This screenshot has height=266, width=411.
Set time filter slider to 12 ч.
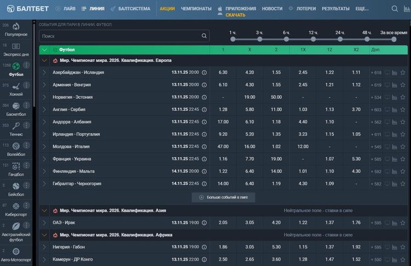coord(313,39)
